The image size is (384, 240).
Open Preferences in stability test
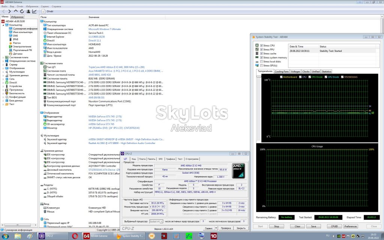tap(351, 226)
